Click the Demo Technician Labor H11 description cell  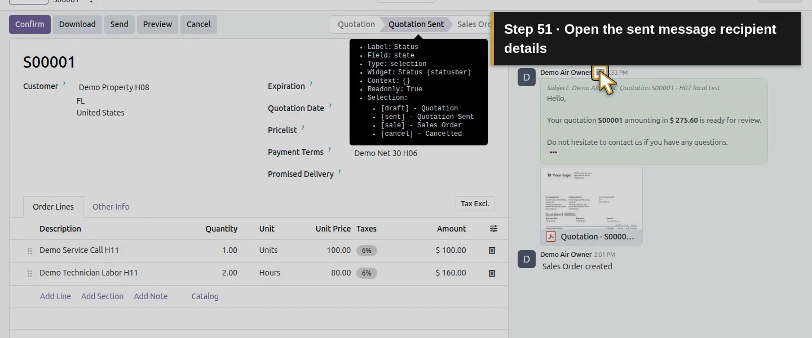(89, 273)
